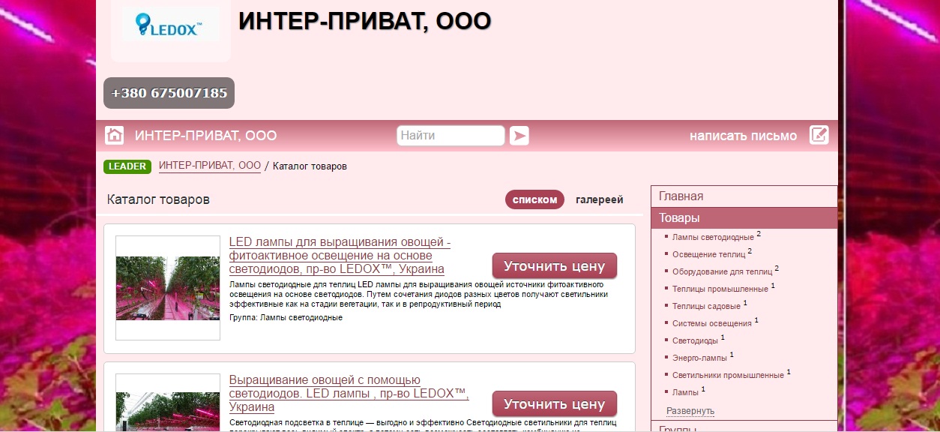This screenshot has height=432, width=940.
Task: Switch catalog view to галереей
Action: (x=599, y=199)
